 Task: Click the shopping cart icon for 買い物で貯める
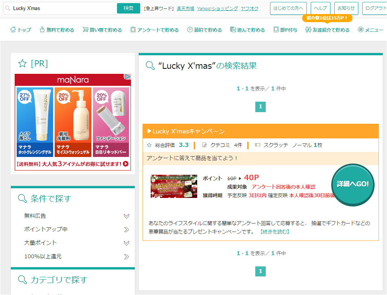[85, 29]
